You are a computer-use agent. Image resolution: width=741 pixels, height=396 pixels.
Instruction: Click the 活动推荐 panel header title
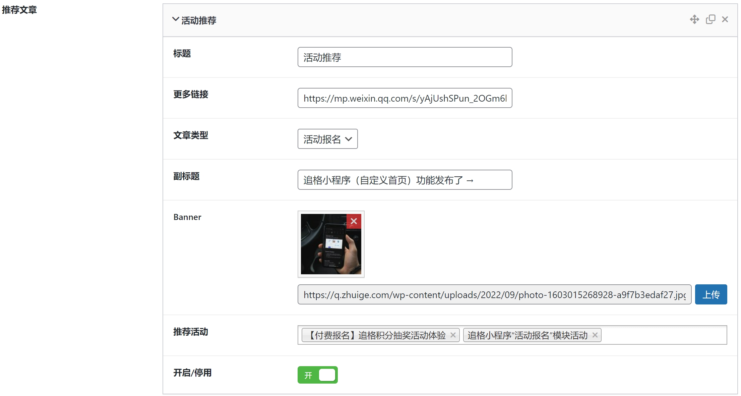tap(199, 20)
